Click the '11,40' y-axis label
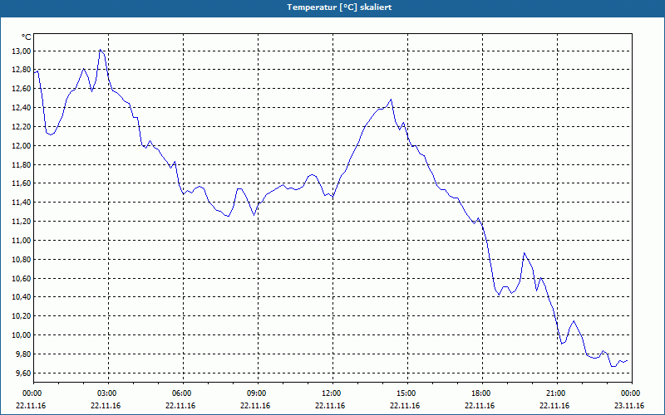 pos(22,203)
